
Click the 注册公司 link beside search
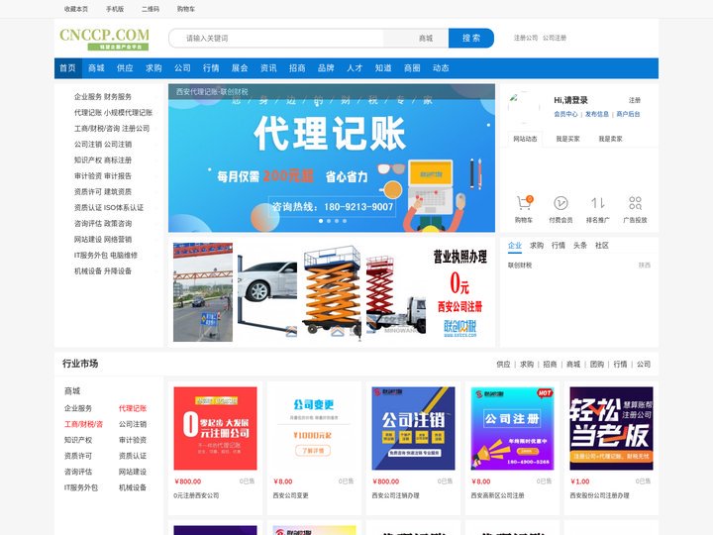pyautogui.click(x=526, y=38)
